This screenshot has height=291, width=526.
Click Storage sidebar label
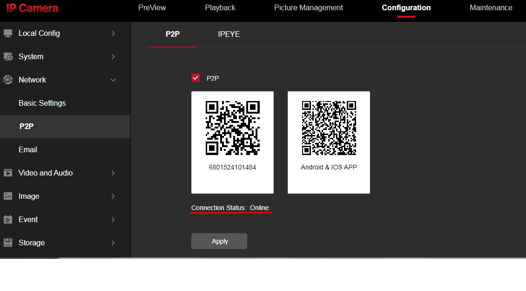coord(32,243)
